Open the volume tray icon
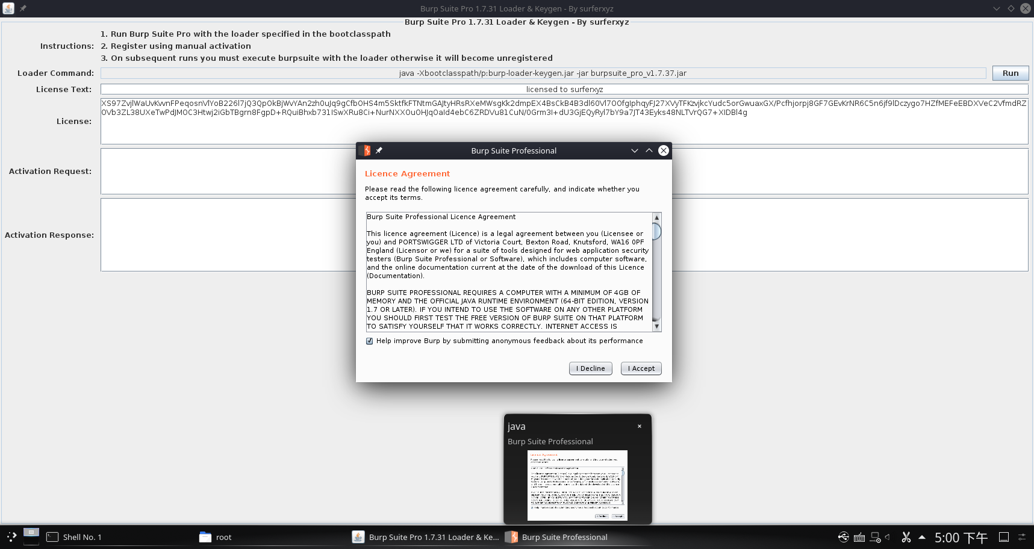The width and height of the screenshot is (1034, 549). click(888, 537)
